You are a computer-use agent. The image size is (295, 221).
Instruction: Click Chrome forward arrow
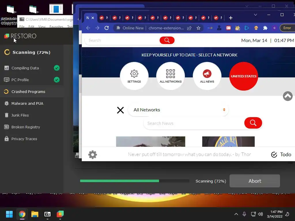click(97, 28)
